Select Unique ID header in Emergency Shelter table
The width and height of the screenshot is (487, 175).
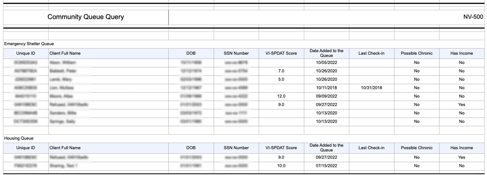click(x=26, y=53)
